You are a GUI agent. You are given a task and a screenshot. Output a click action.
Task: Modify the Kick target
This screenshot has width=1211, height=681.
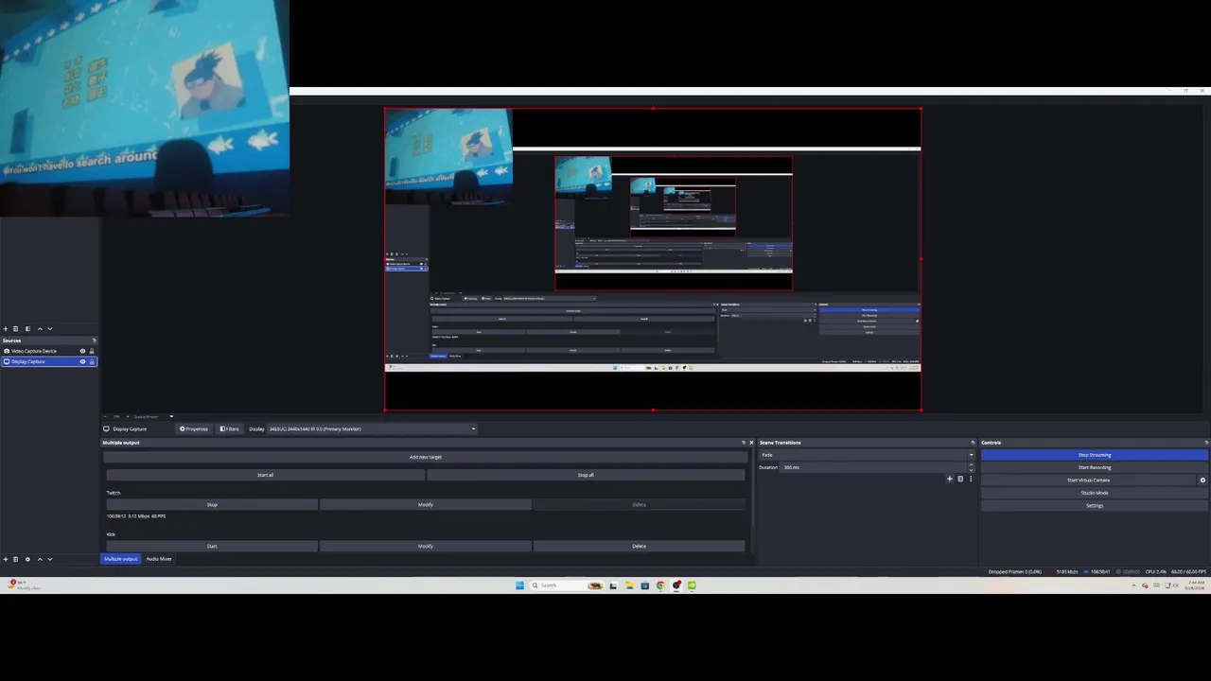tap(426, 546)
